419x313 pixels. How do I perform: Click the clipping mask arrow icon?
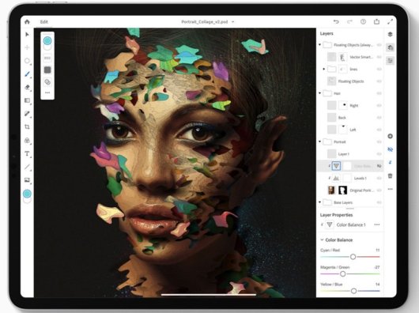(x=390, y=162)
